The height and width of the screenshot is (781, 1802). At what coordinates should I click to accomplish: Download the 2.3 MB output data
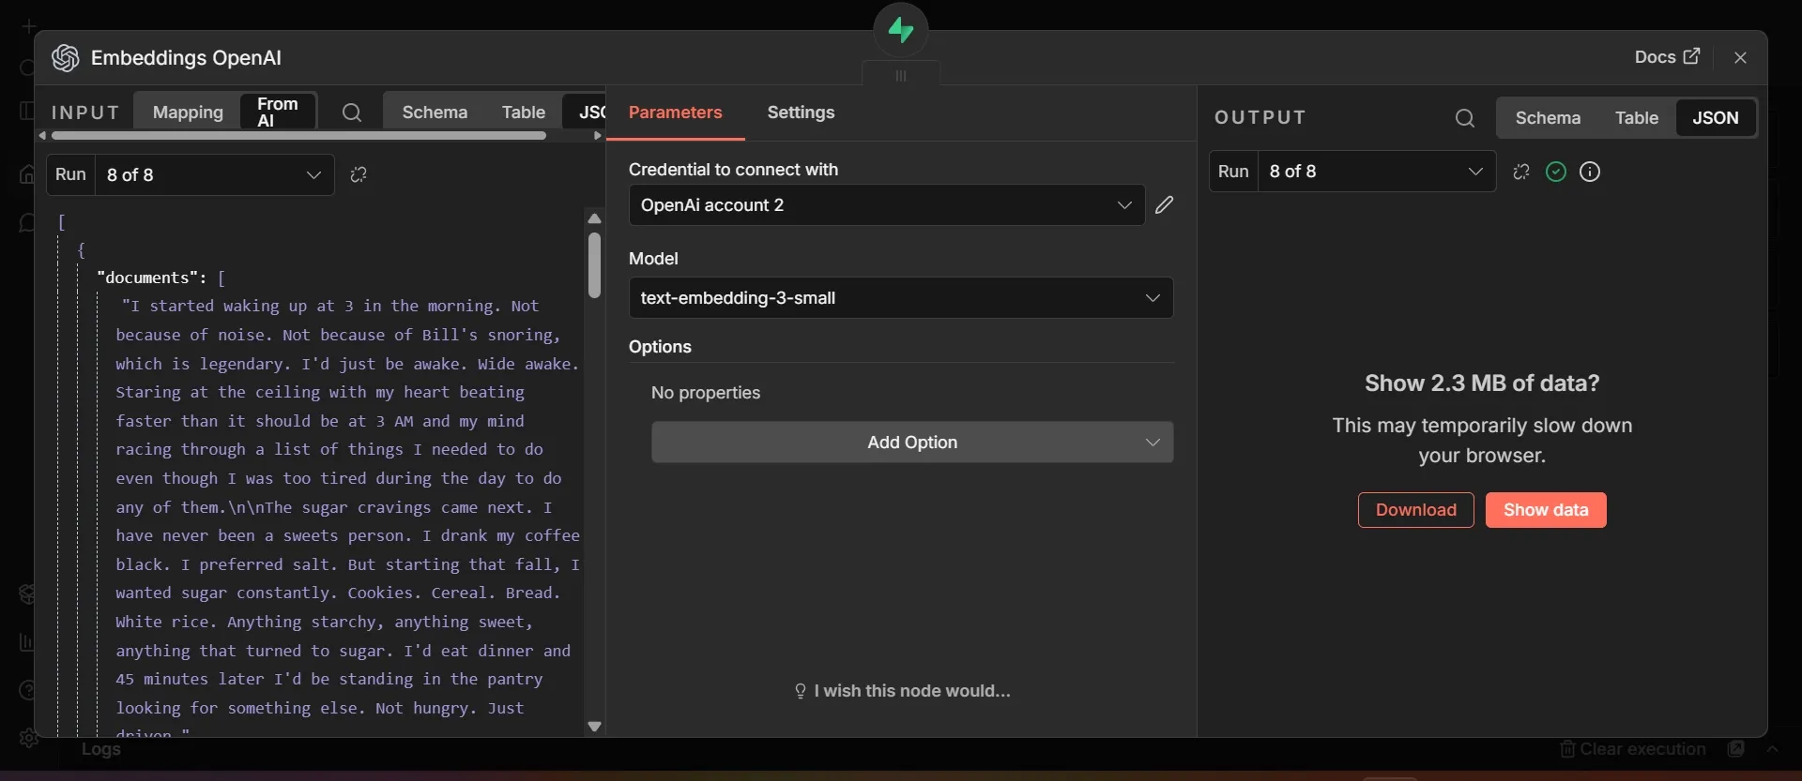tap(1415, 510)
